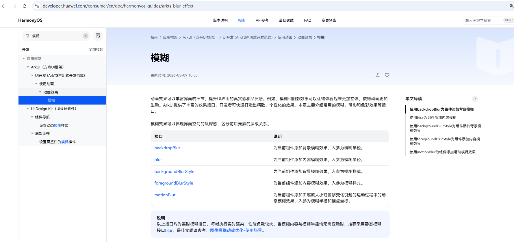Click the document list icon beside filter
This screenshot has height=242, width=514.
pos(98,36)
